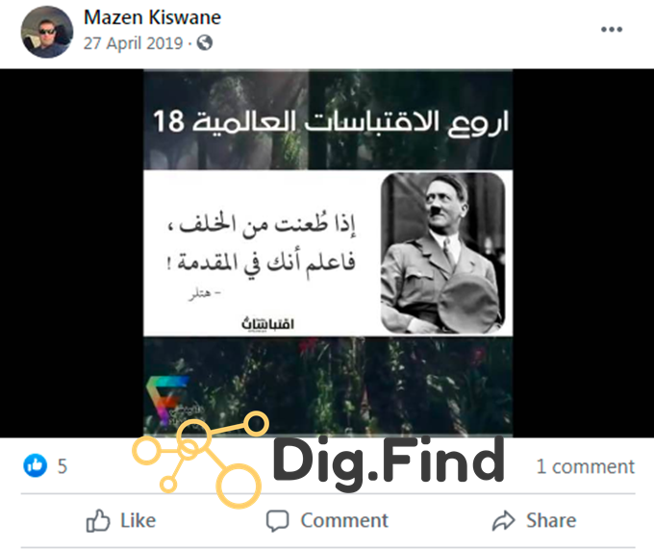Viewport: 654px width, 549px height.
Task: Open the three-dot post options menu
Action: [x=612, y=29]
